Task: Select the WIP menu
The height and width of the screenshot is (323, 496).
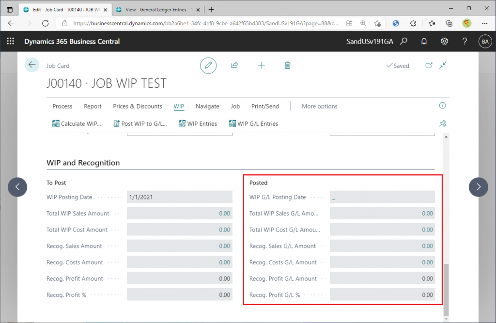Action: point(179,107)
